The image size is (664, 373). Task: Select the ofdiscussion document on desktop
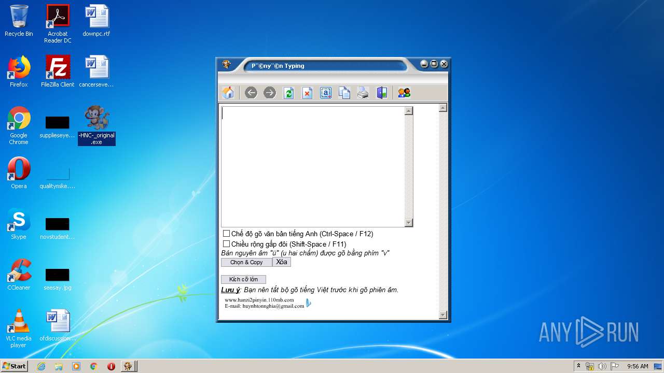pyautogui.click(x=58, y=326)
